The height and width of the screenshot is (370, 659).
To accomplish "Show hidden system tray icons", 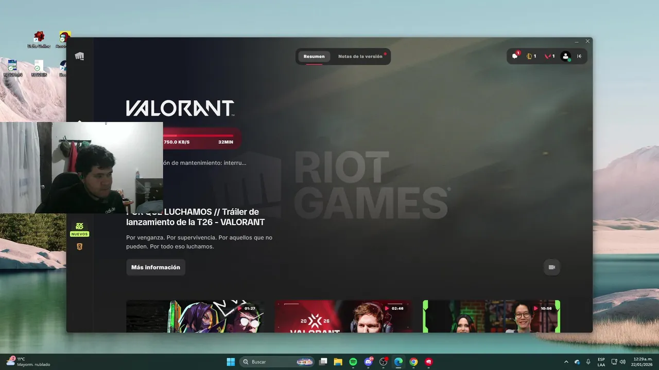I will [566, 362].
